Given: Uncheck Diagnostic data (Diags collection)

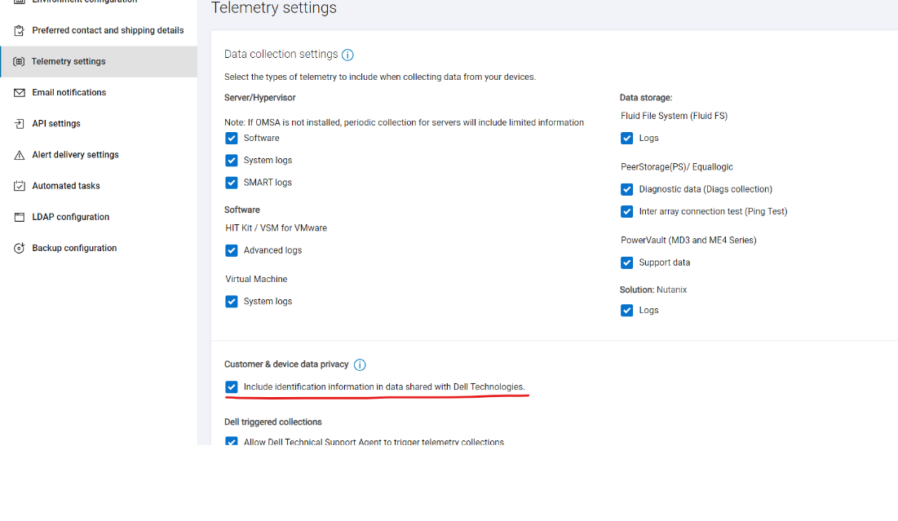Looking at the screenshot, I should 626,189.
